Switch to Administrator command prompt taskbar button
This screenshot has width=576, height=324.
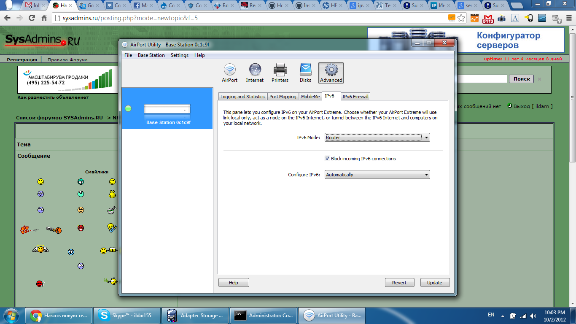[x=264, y=315]
